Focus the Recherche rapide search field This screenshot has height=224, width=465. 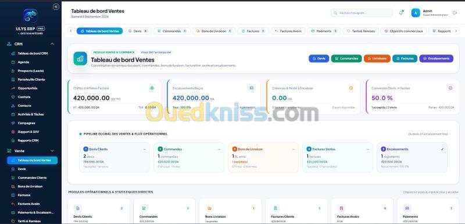coord(362,13)
